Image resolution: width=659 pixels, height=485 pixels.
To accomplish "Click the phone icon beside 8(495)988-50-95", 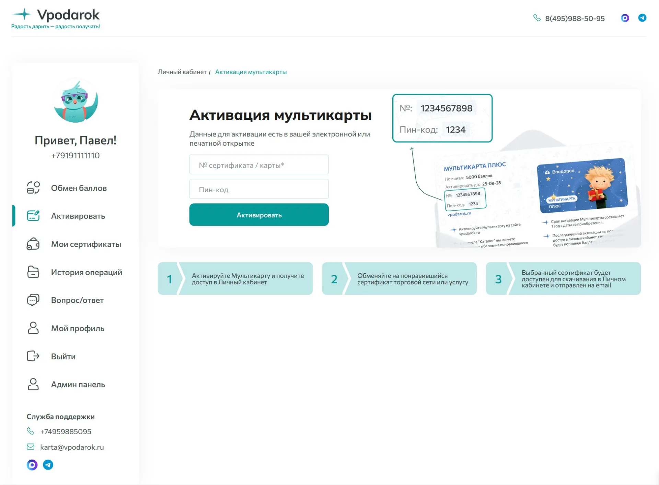I will pos(537,18).
